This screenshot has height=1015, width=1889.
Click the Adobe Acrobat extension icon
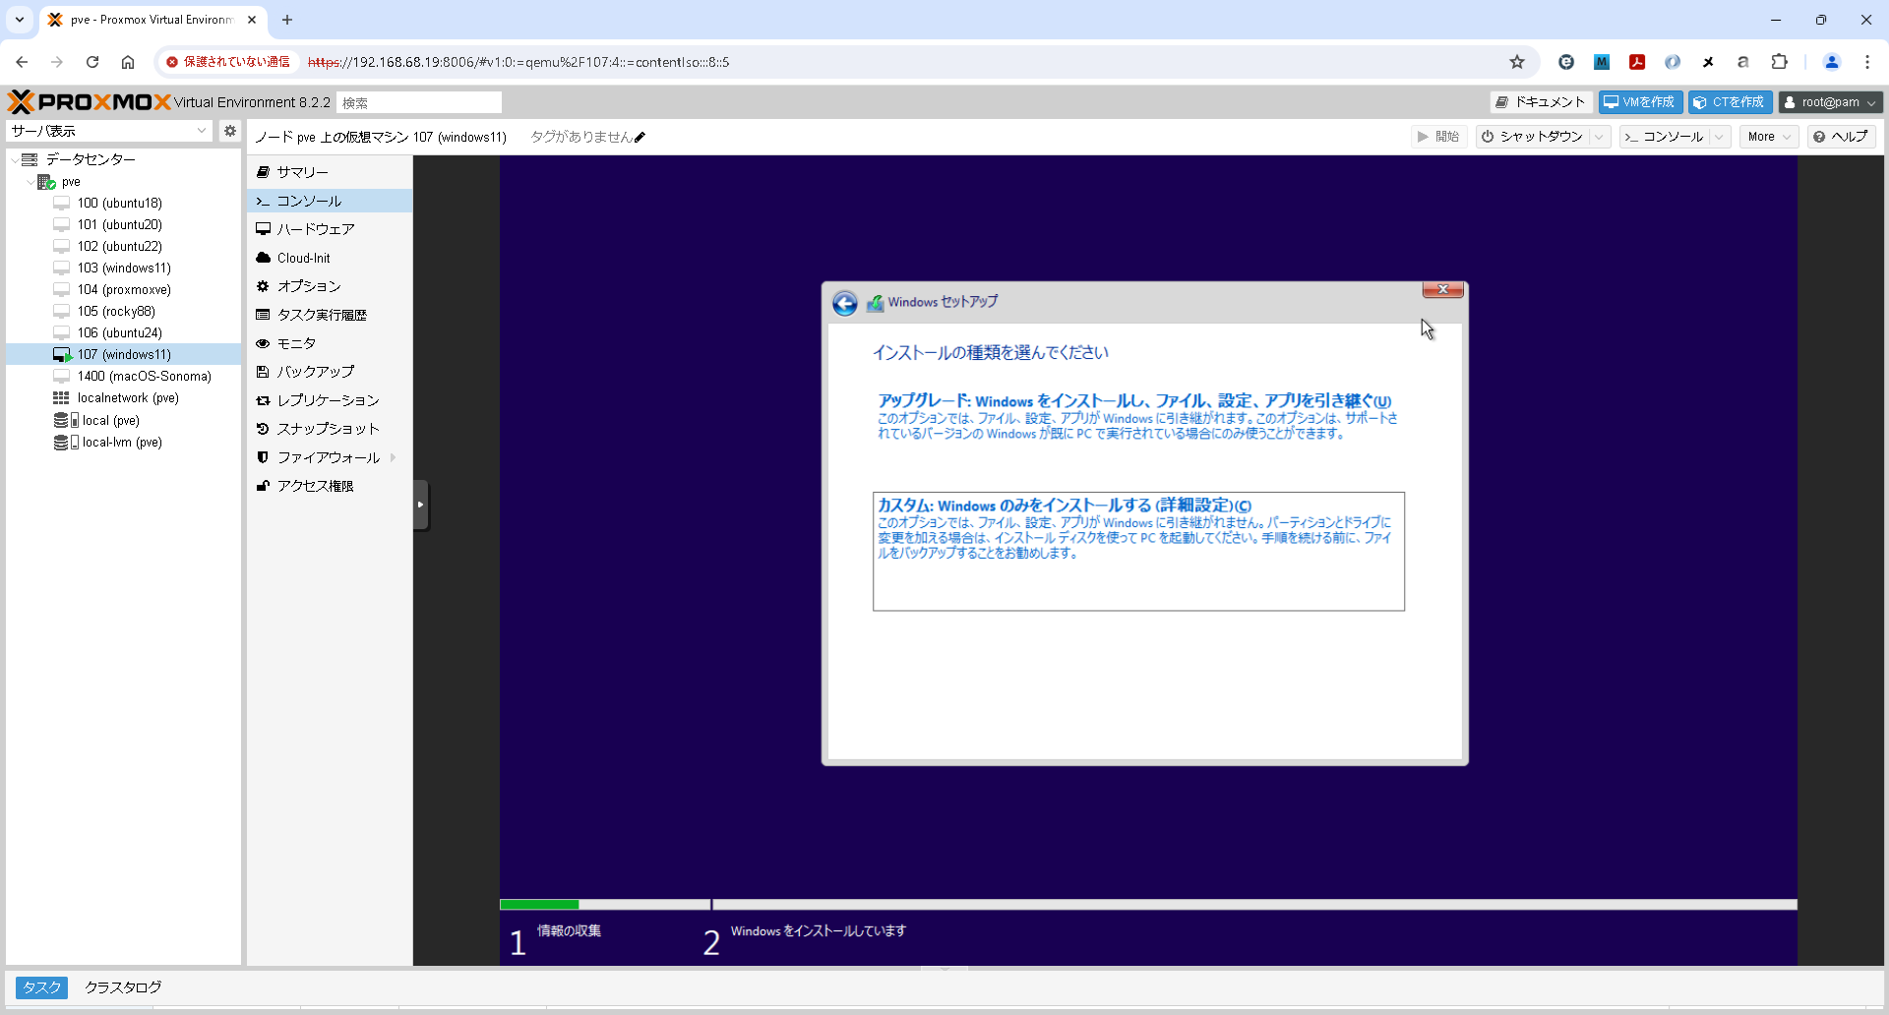pos(1637,62)
